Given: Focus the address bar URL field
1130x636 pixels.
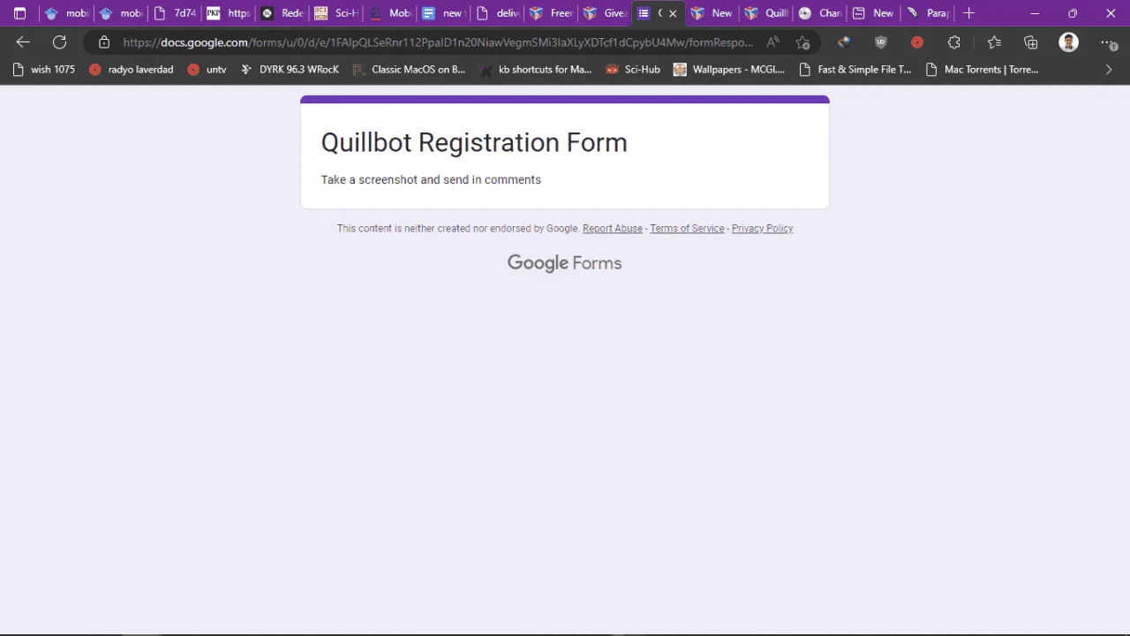Looking at the screenshot, I should click(438, 42).
